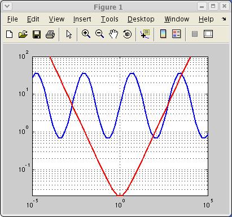
Task: Hide plot tools using the gray square icon
Action: pos(195,34)
